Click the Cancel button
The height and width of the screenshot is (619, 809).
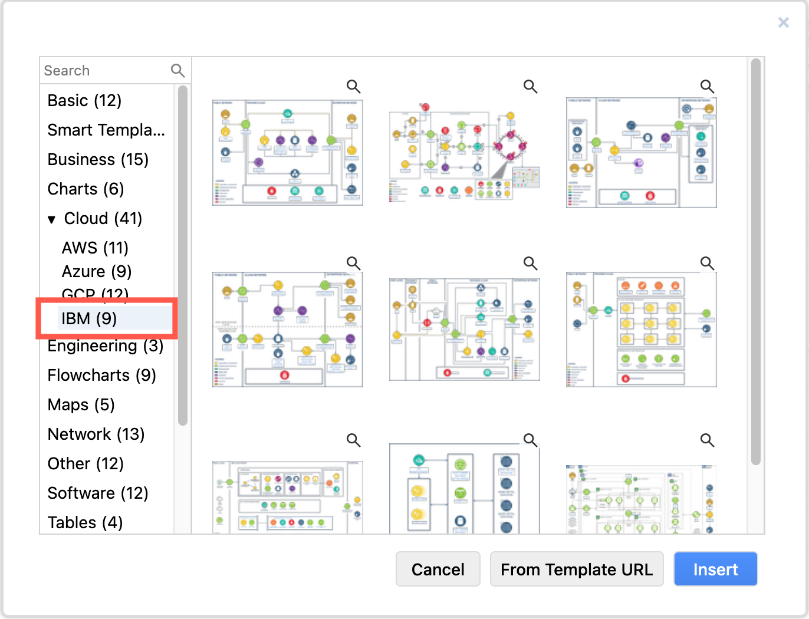click(x=438, y=569)
